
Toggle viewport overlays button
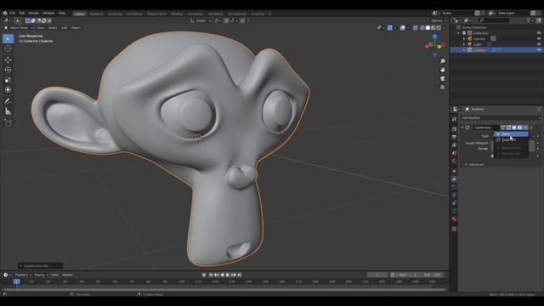(402, 28)
